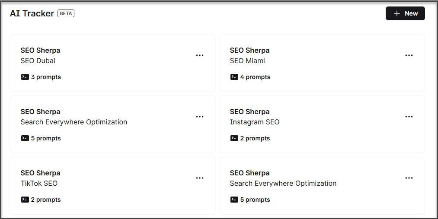The width and height of the screenshot is (438, 219).
Task: Click the plus icon in the New button
Action: 396,13
